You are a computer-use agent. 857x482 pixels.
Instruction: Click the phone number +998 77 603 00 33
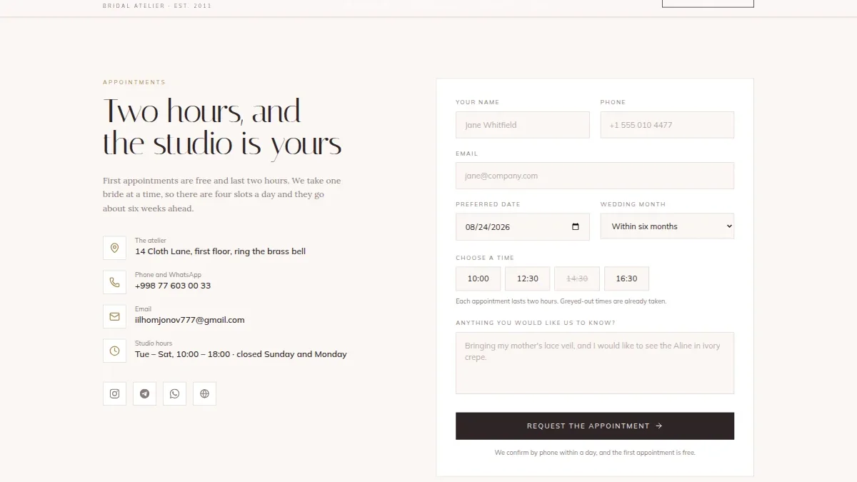tap(173, 286)
